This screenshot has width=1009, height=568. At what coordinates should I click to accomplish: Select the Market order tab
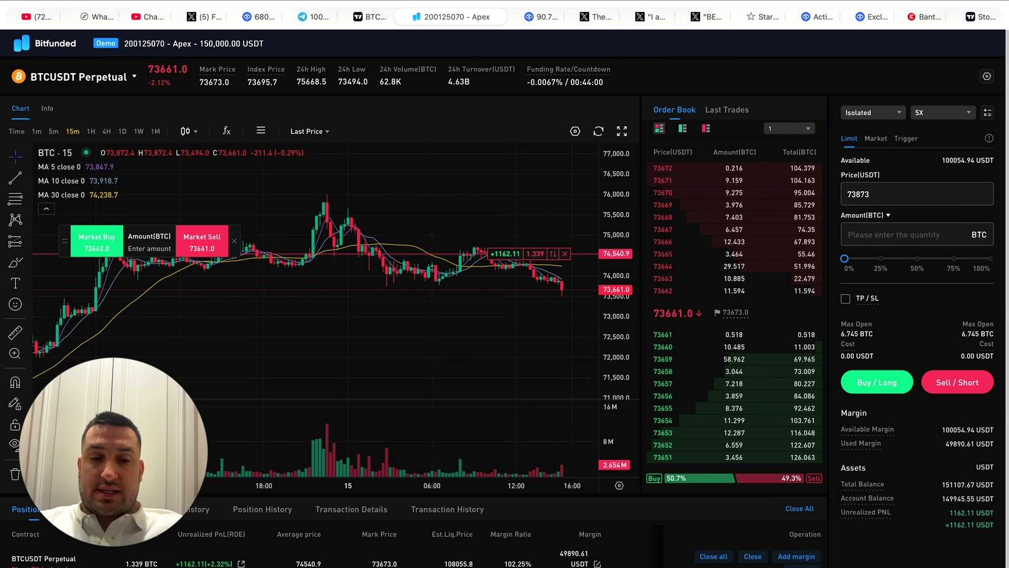(875, 138)
